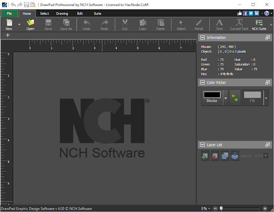Undock the Information panel
Viewport: 274px width, 212px height.
click(x=268, y=37)
